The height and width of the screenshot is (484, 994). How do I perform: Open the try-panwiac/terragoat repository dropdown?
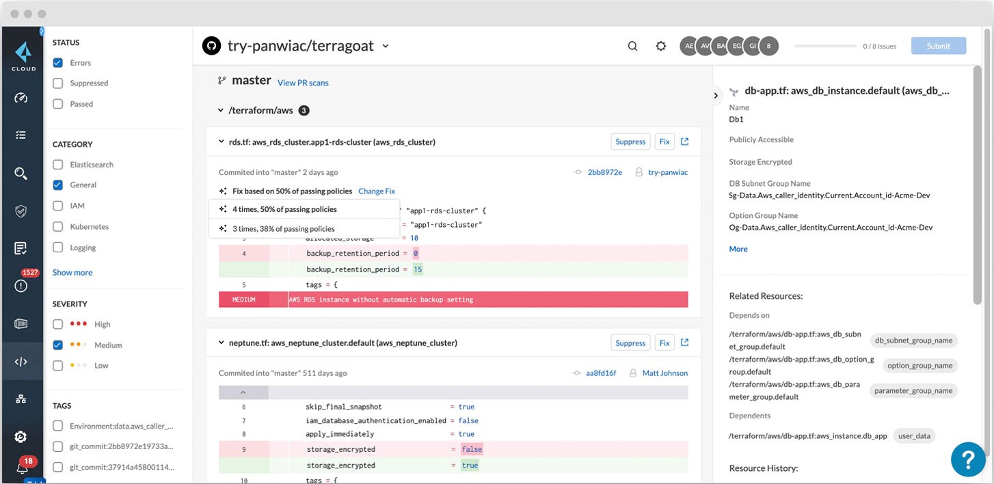[x=386, y=46]
